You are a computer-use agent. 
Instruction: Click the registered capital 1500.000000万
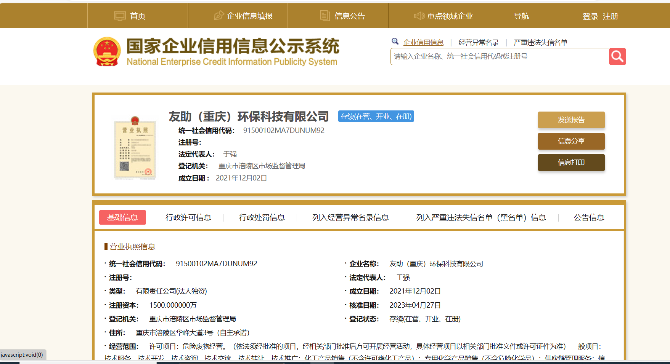pos(173,305)
